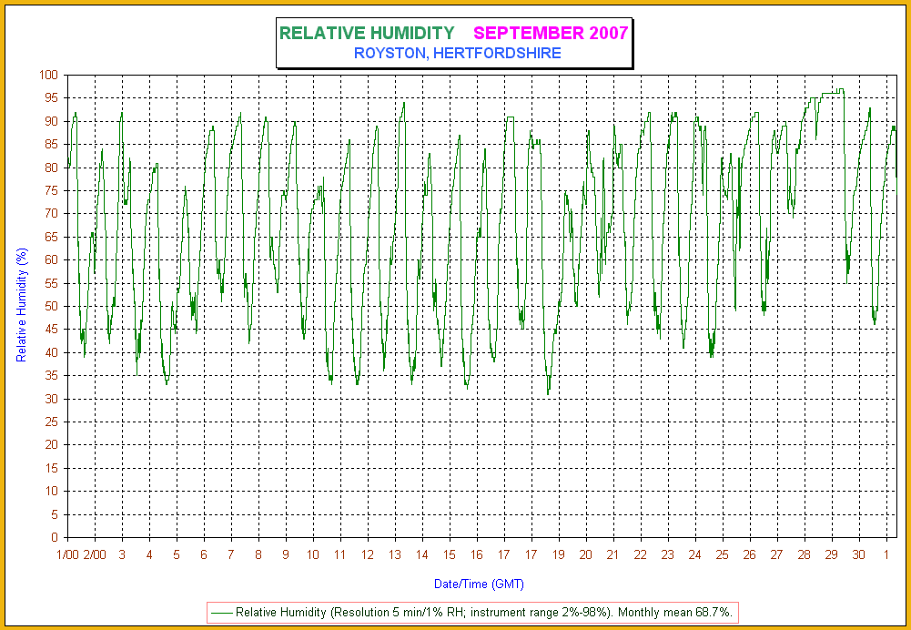Screen dimensions: 911x630
Task: Select the 1/00 date tick on the x-axis
Action: [x=67, y=554]
